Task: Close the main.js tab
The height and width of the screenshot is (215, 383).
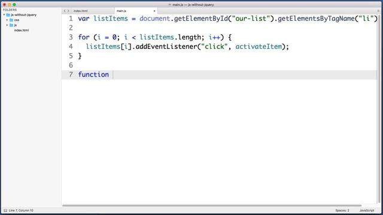Action: pyautogui.click(x=154, y=11)
